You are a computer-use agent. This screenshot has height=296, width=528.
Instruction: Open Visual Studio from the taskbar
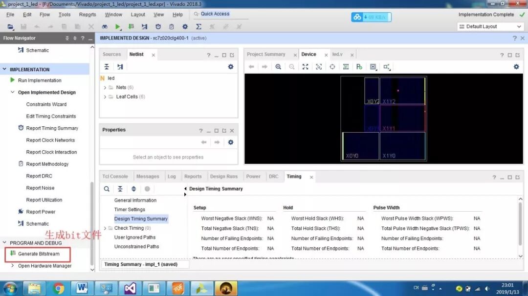click(x=130, y=288)
